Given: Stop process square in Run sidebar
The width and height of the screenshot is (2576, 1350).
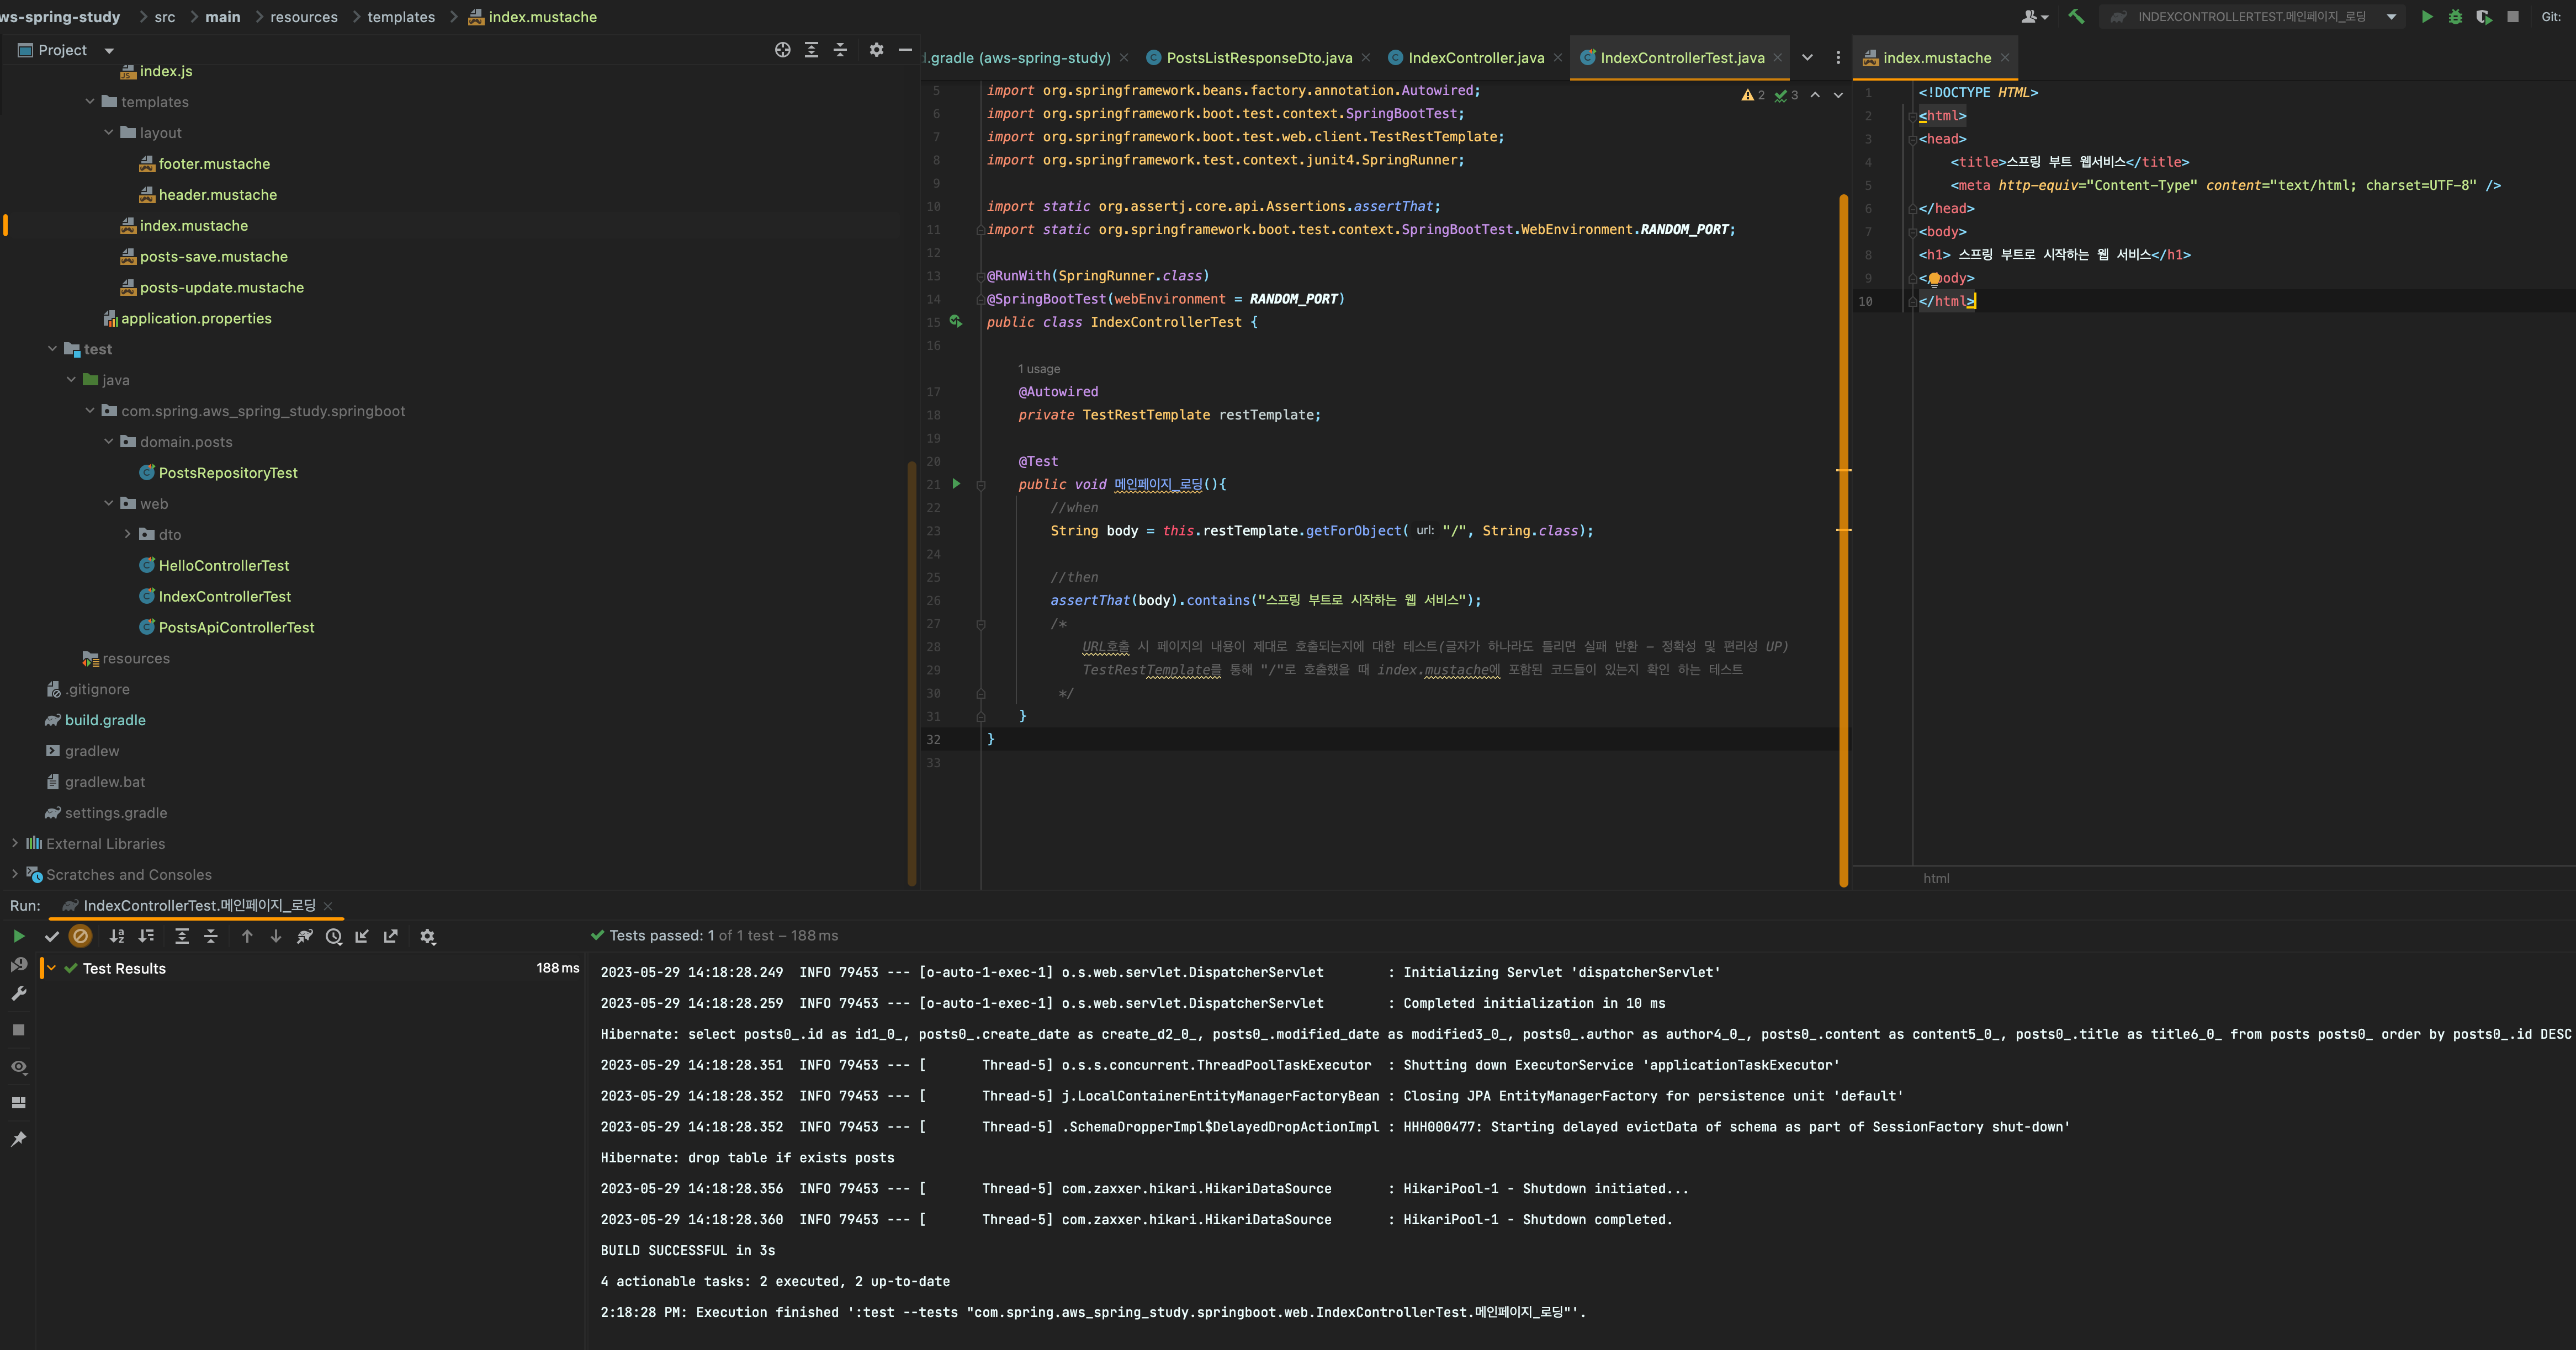Looking at the screenshot, I should click(18, 1030).
